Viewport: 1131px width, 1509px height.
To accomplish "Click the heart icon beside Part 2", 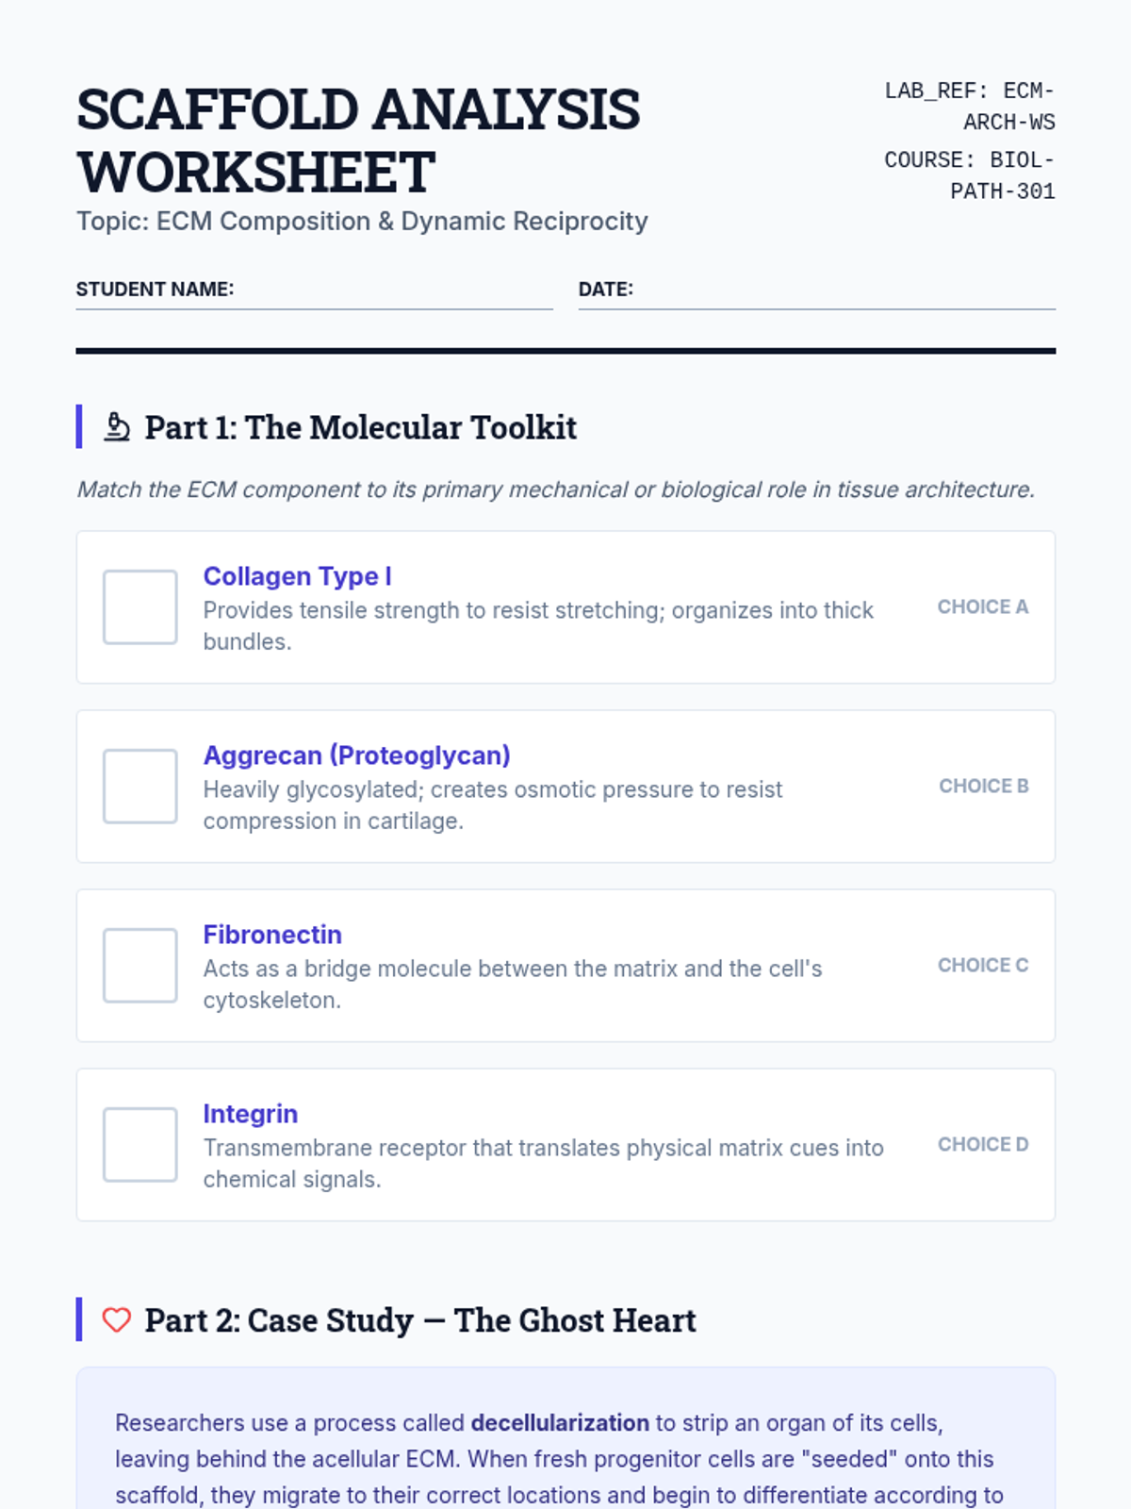I will pyautogui.click(x=117, y=1320).
